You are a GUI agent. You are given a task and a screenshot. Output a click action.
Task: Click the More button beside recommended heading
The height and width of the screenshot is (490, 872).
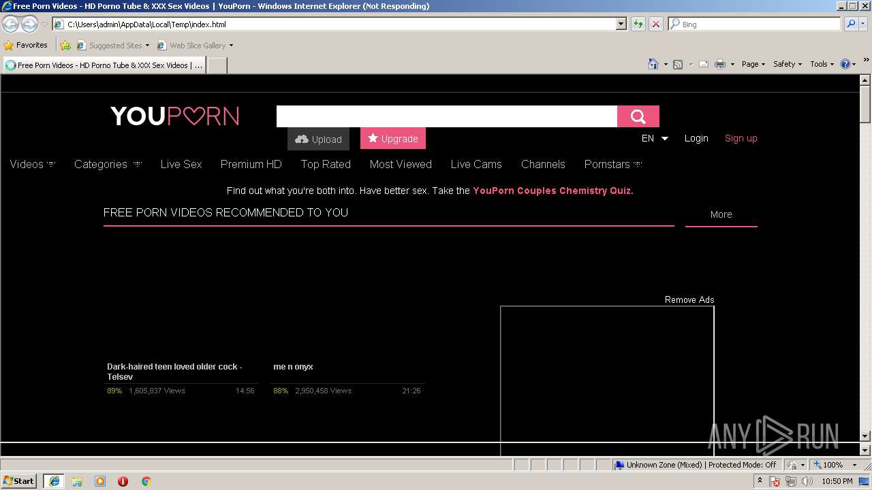(721, 214)
